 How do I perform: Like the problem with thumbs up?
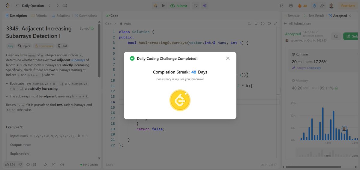pyautogui.click(x=10, y=165)
